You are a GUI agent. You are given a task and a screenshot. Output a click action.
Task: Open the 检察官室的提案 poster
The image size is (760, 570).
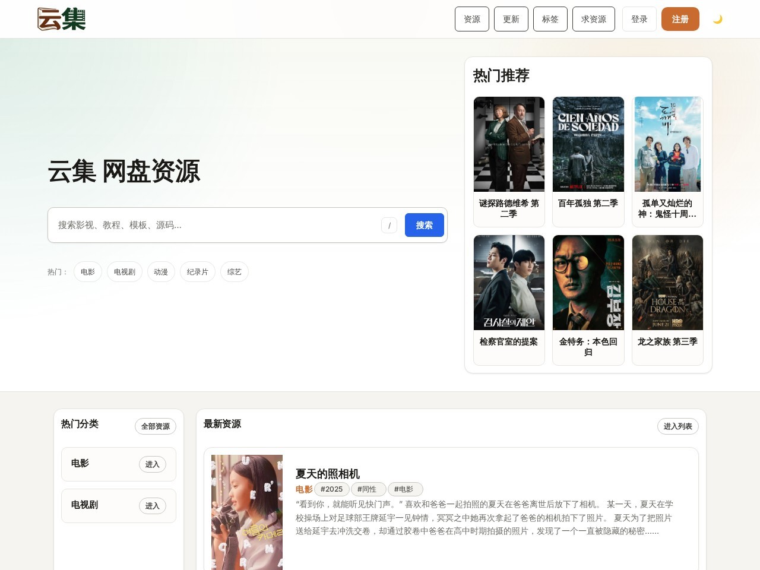[x=509, y=283]
